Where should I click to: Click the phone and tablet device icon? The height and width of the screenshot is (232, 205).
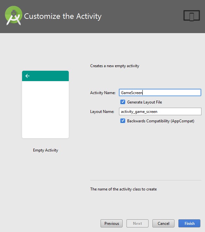[x=191, y=16]
